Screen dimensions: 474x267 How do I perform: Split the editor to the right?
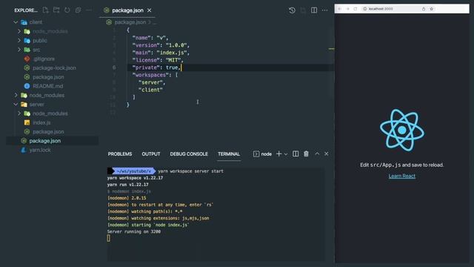click(x=314, y=10)
